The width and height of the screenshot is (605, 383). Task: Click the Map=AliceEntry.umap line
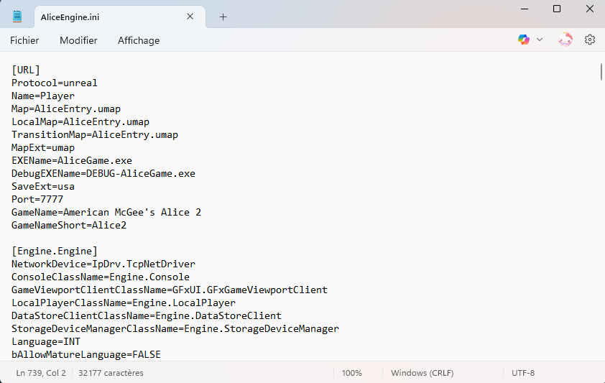click(66, 109)
